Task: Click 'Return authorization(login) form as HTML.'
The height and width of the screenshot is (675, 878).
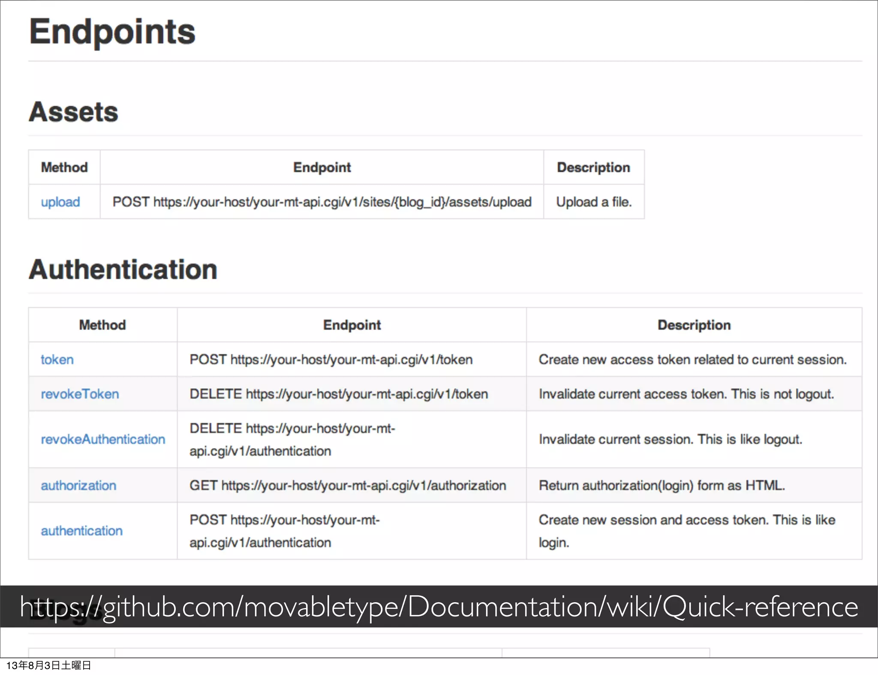Action: pos(662,485)
